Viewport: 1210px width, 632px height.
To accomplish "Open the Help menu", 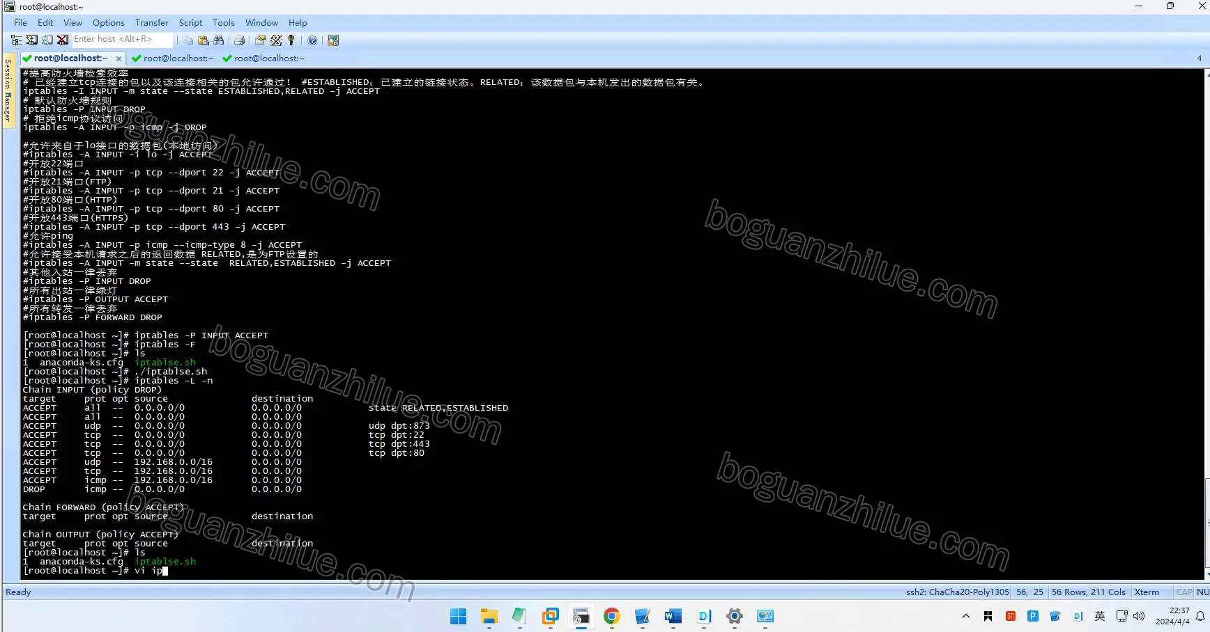I will [298, 23].
